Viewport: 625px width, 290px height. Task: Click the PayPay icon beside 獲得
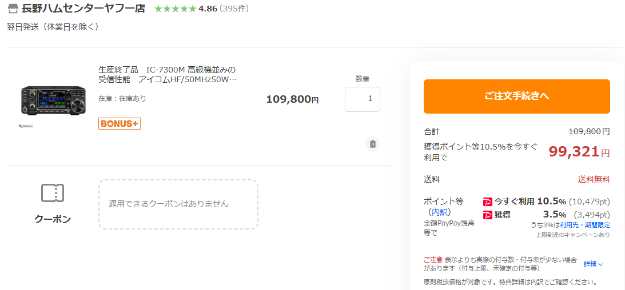coord(488,215)
